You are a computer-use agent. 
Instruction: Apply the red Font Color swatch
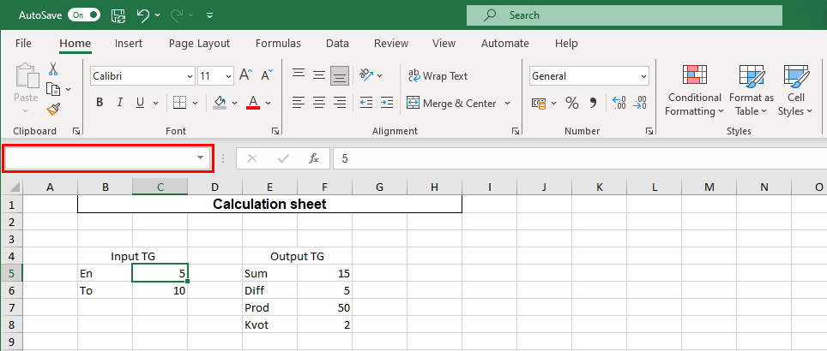point(253,104)
